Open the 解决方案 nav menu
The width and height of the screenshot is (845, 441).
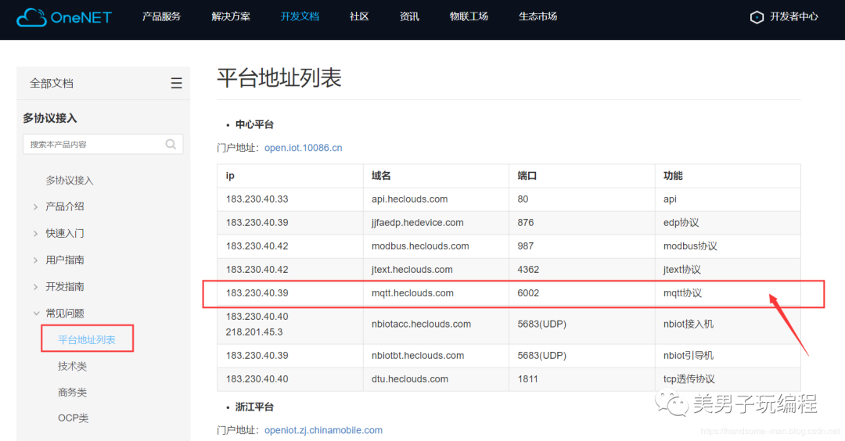click(231, 16)
